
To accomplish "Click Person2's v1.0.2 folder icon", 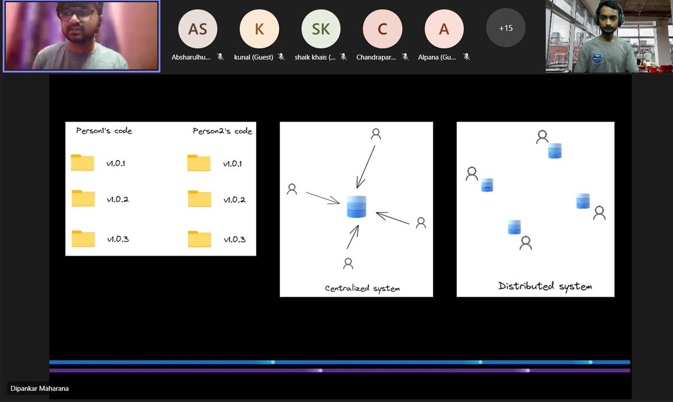I will [199, 199].
